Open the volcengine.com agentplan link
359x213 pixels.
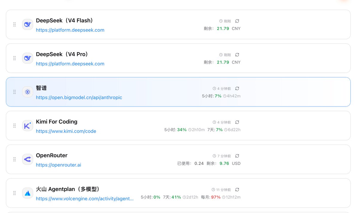tap(85, 199)
